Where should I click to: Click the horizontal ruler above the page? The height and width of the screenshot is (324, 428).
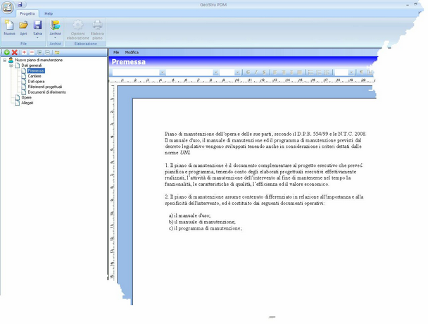[x=242, y=80]
